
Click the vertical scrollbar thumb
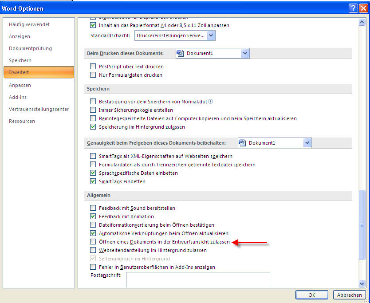pos(362,225)
